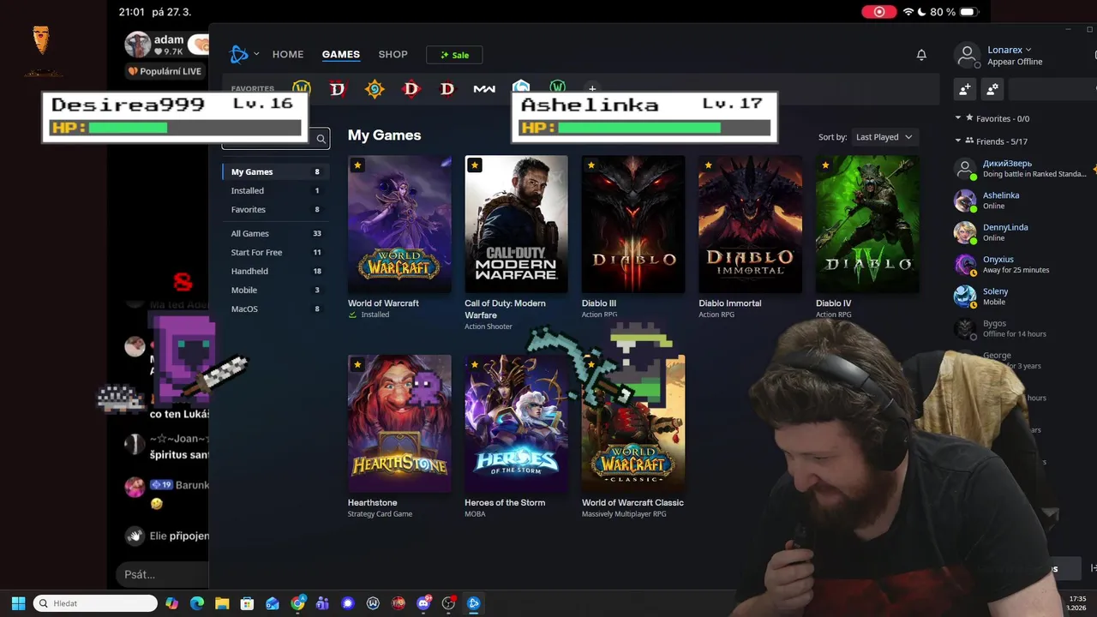Click the Battle.net taskbar icon
1097x617 pixels.
click(473, 603)
